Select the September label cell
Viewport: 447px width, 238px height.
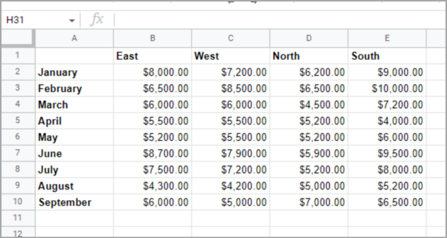[74, 202]
